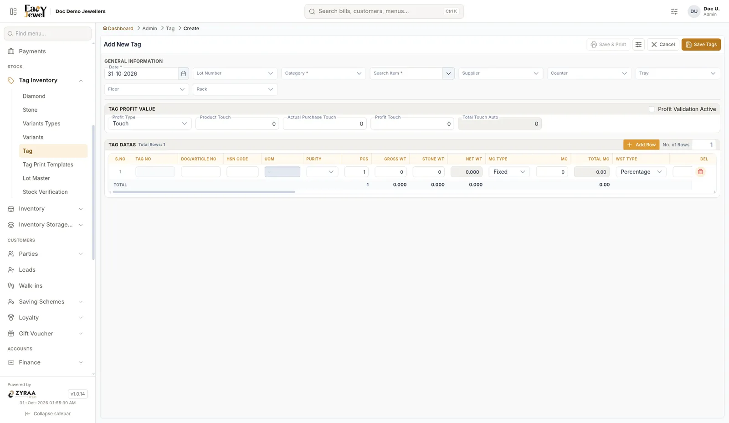The height and width of the screenshot is (423, 729).
Task: Click the Save Tags button
Action: [x=701, y=45]
